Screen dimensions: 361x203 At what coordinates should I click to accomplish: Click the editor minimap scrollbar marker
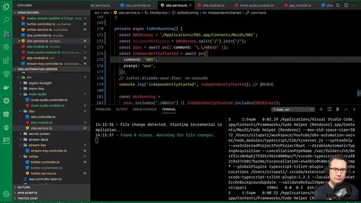[359, 93]
